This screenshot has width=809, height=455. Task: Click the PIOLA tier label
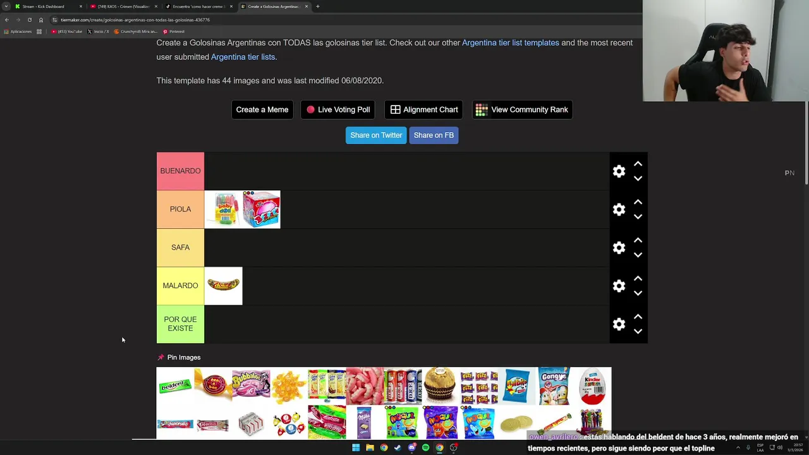point(180,209)
